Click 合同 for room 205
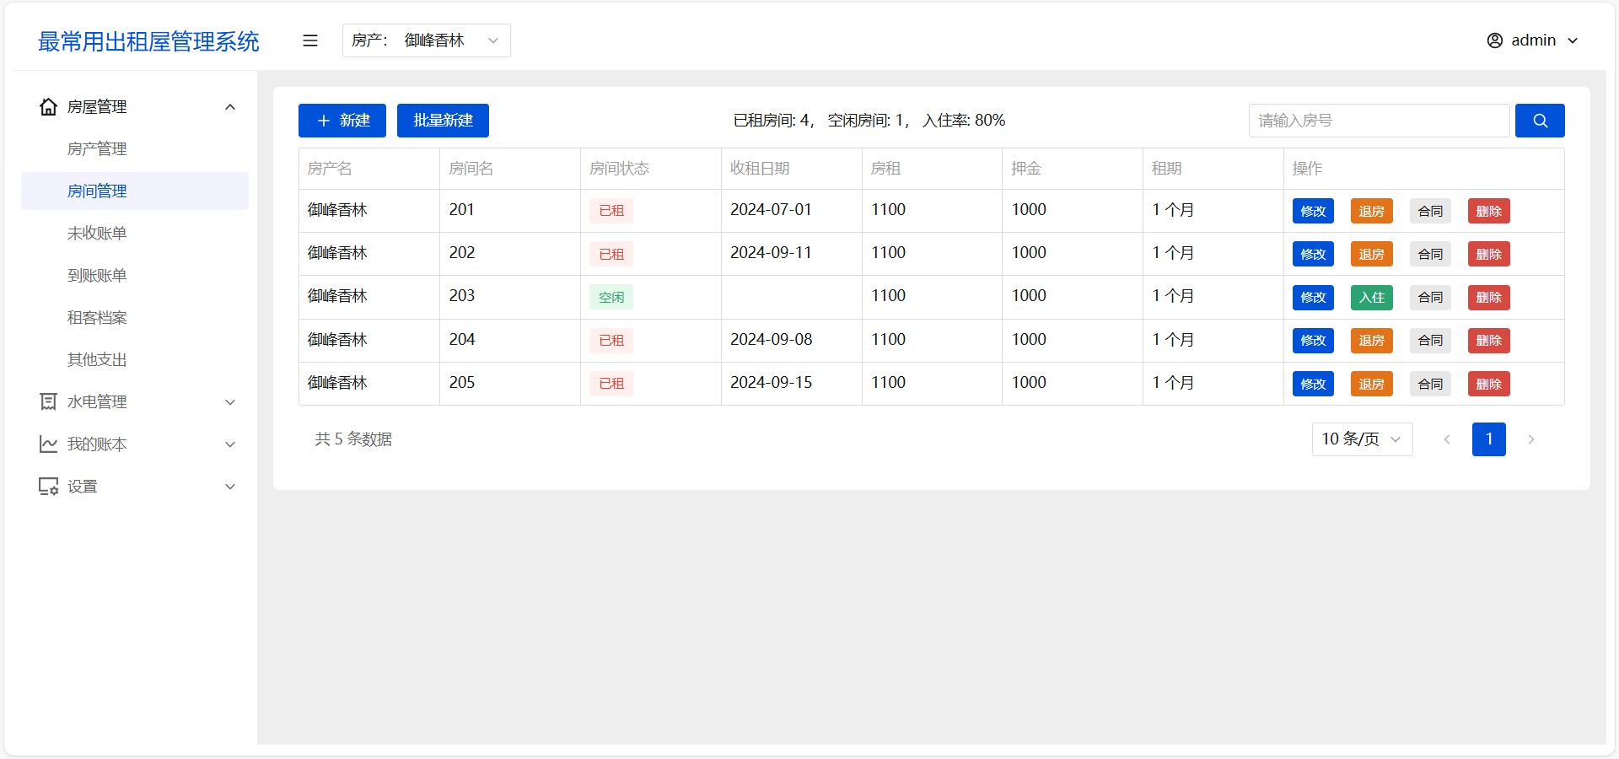Screen dimensions: 1619x759 (1430, 384)
